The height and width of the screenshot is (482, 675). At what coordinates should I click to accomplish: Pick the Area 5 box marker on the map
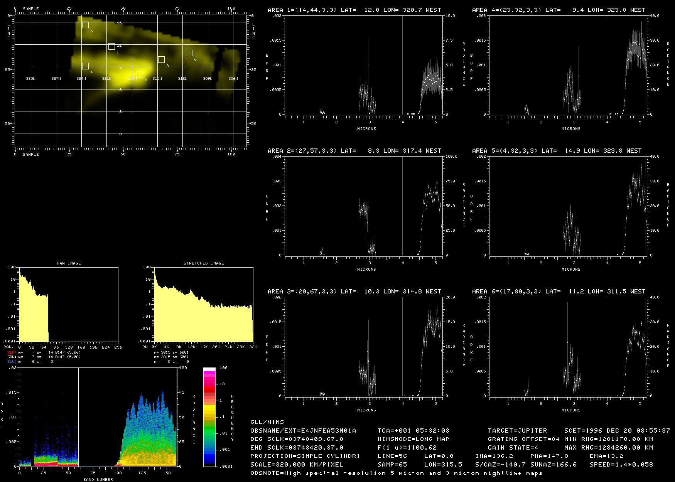pyautogui.click(x=85, y=25)
